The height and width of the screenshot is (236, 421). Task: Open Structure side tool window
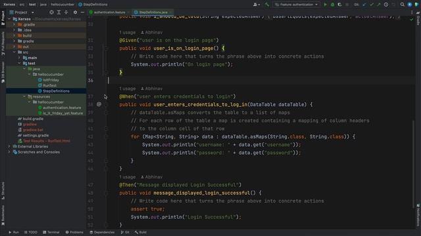point(3,191)
